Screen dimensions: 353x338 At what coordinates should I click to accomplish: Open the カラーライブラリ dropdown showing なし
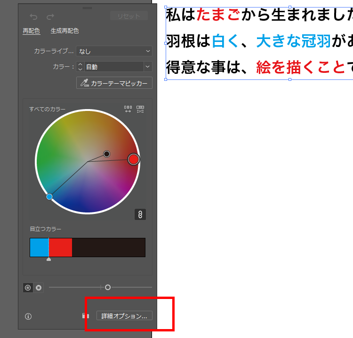114,51
